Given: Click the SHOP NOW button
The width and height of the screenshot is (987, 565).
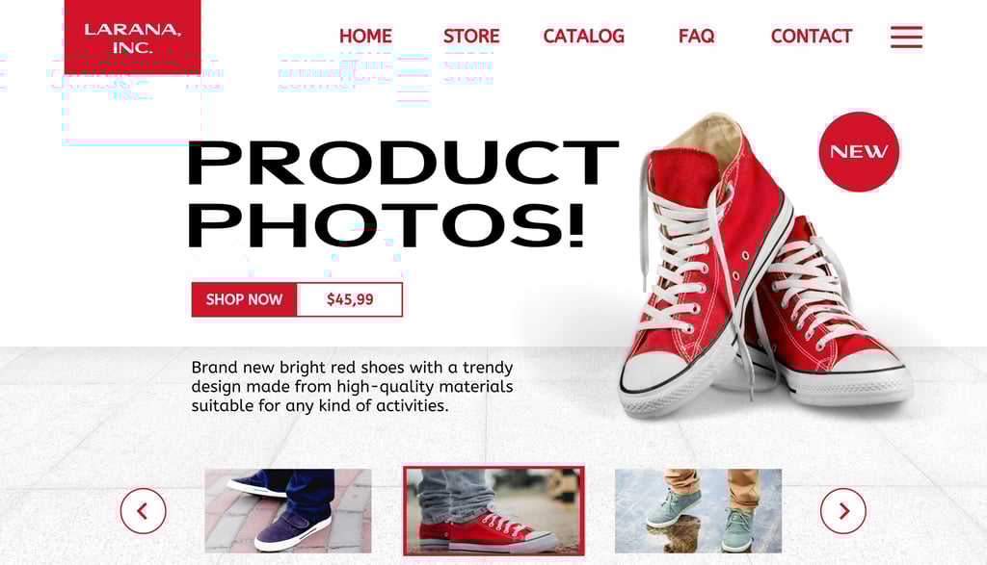Looking at the screenshot, I should pyautogui.click(x=244, y=299).
